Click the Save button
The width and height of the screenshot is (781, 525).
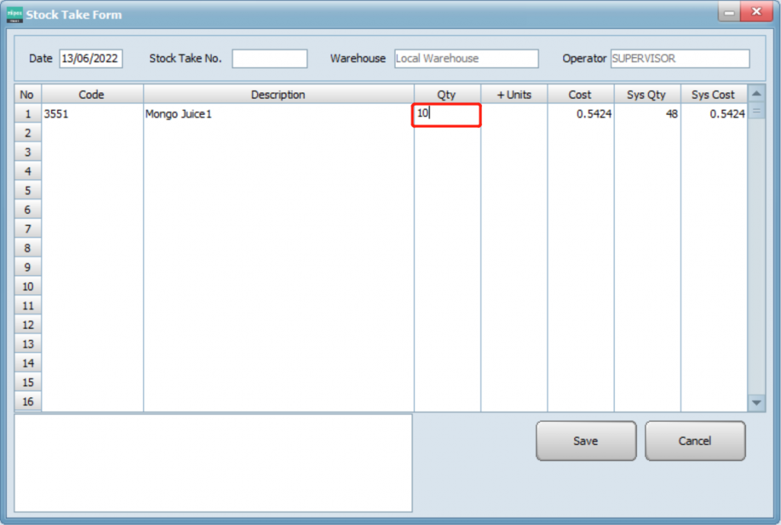click(x=586, y=441)
